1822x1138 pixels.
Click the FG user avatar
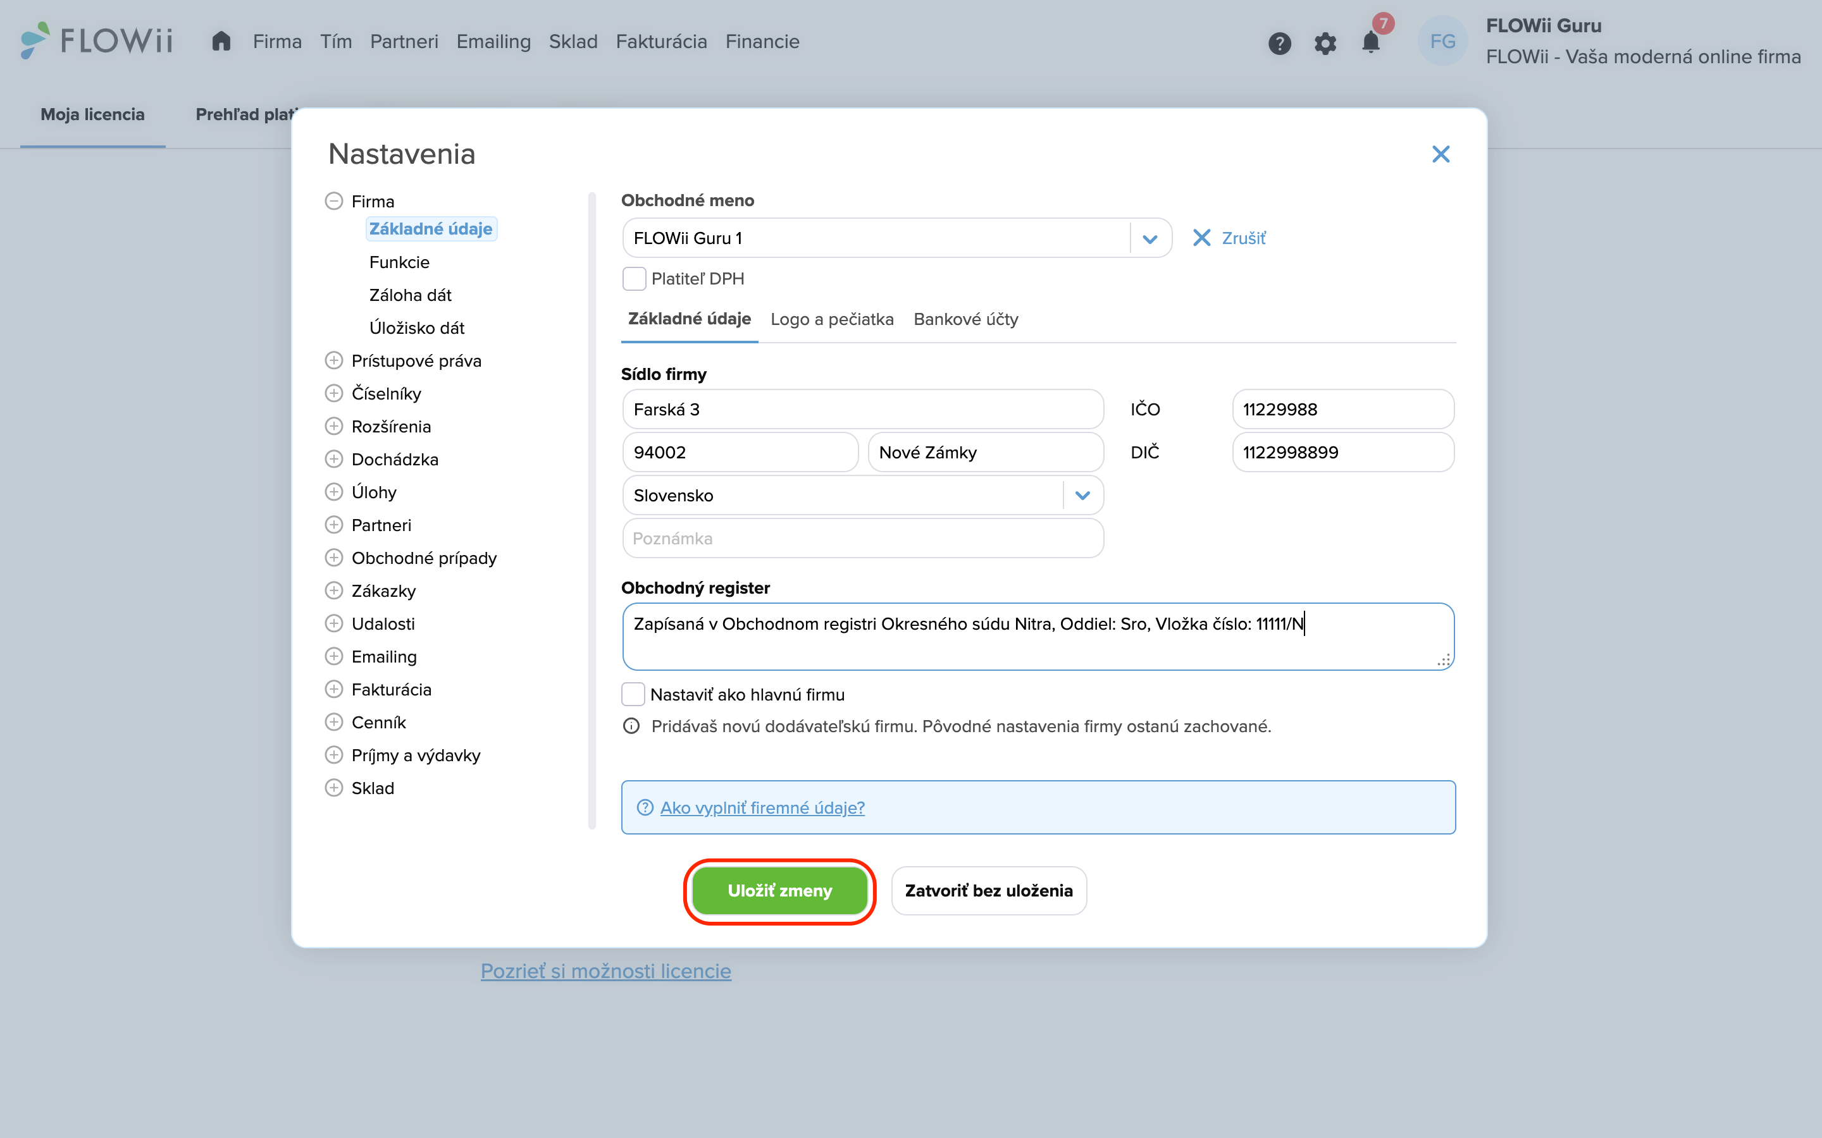pyautogui.click(x=1442, y=41)
